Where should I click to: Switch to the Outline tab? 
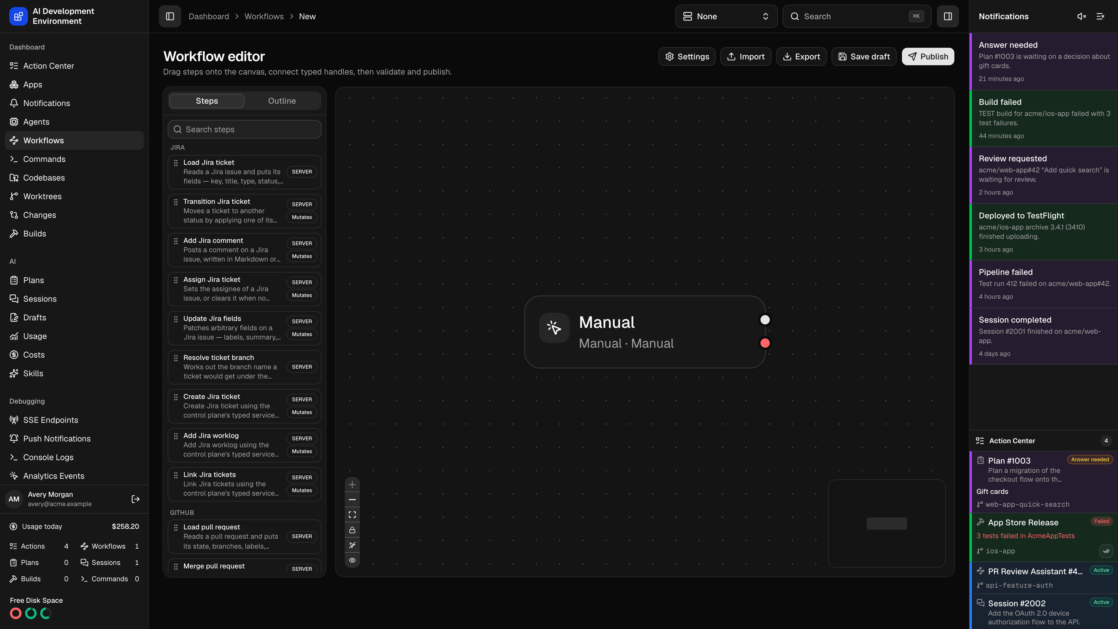pyautogui.click(x=282, y=101)
